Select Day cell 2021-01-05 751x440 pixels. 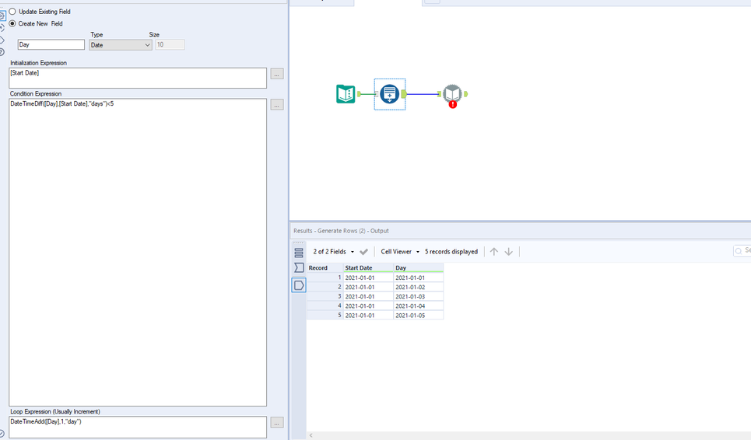tap(418, 315)
